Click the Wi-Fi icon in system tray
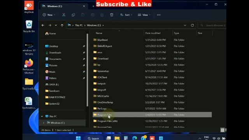This screenshot has width=249, height=140. [x=214, y=138]
